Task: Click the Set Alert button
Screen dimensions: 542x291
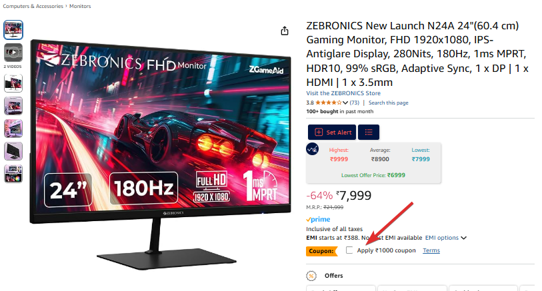Action: coord(332,133)
